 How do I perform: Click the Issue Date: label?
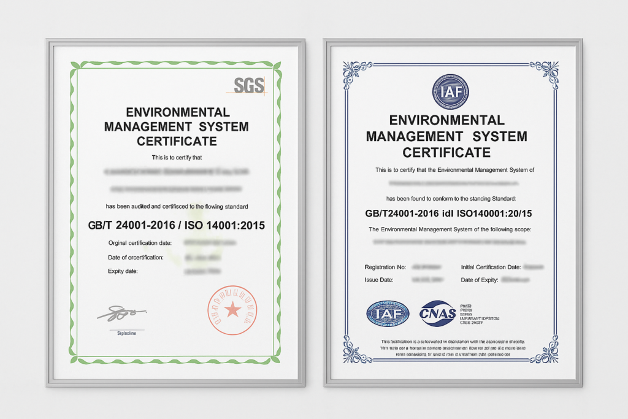click(378, 279)
